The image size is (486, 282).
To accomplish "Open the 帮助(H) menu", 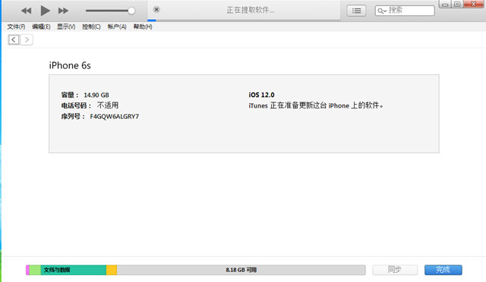I will [x=143, y=27].
